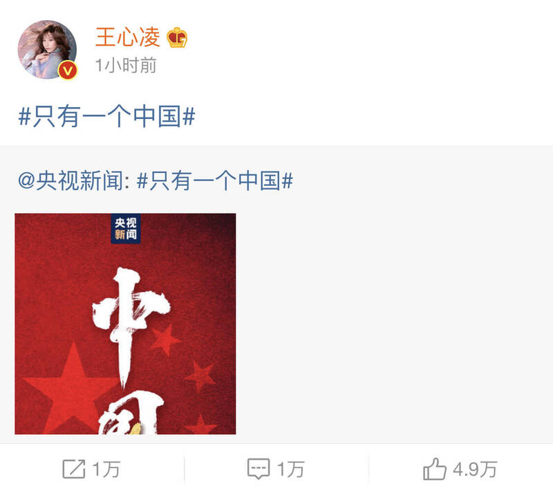Like the post with thumbs-up icon

coord(435,469)
